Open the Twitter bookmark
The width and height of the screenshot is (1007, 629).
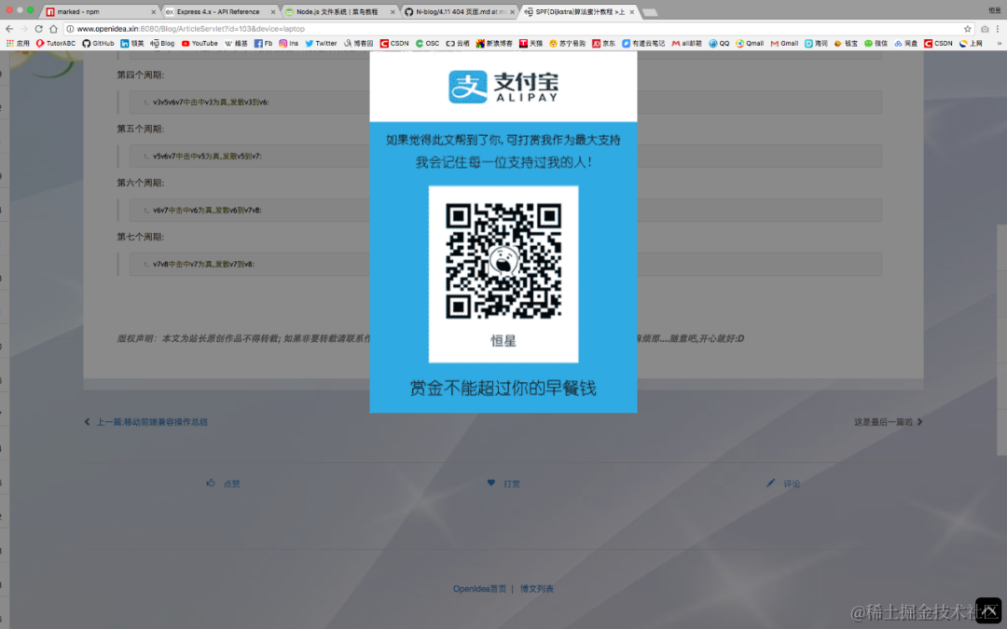coord(321,44)
